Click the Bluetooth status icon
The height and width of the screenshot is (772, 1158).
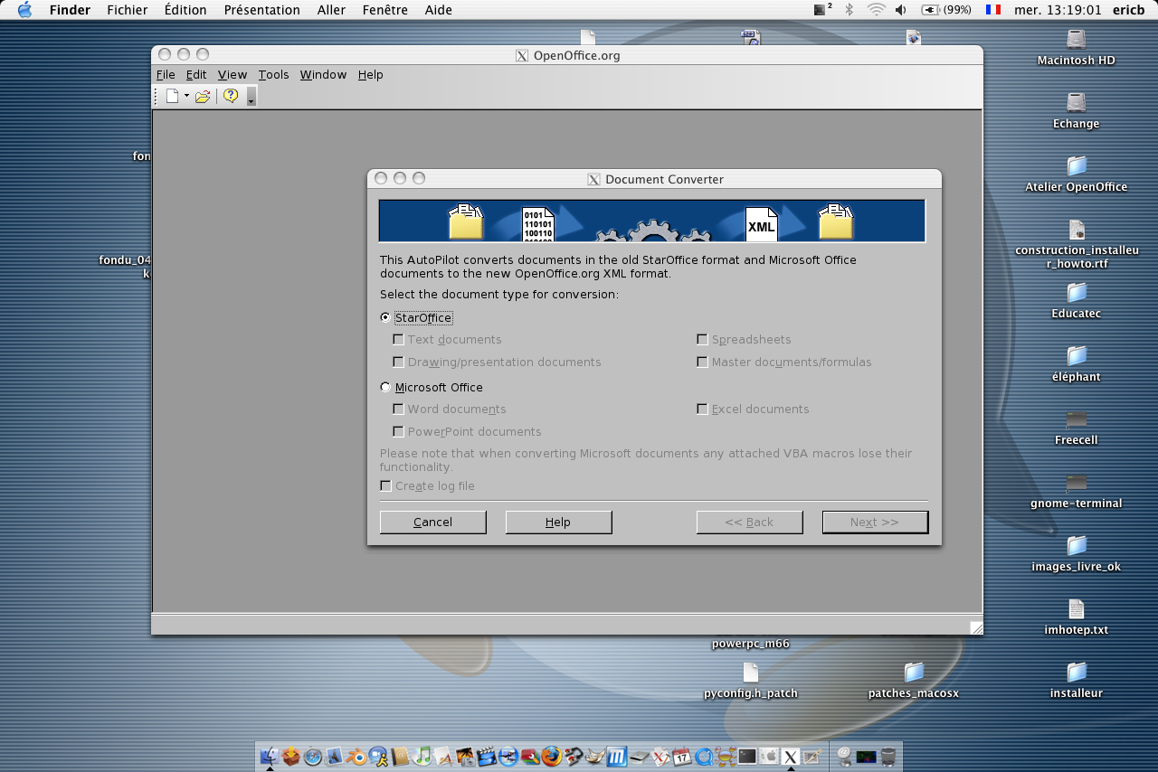pos(849,10)
